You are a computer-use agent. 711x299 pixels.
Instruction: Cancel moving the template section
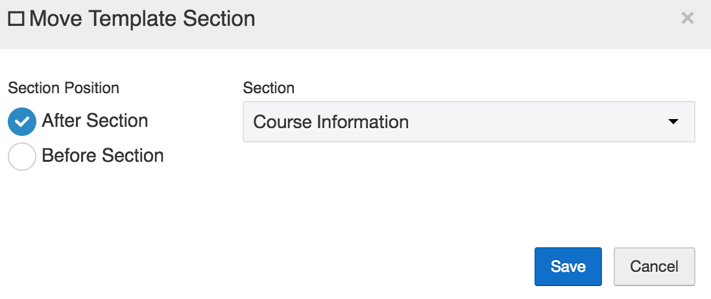655,267
